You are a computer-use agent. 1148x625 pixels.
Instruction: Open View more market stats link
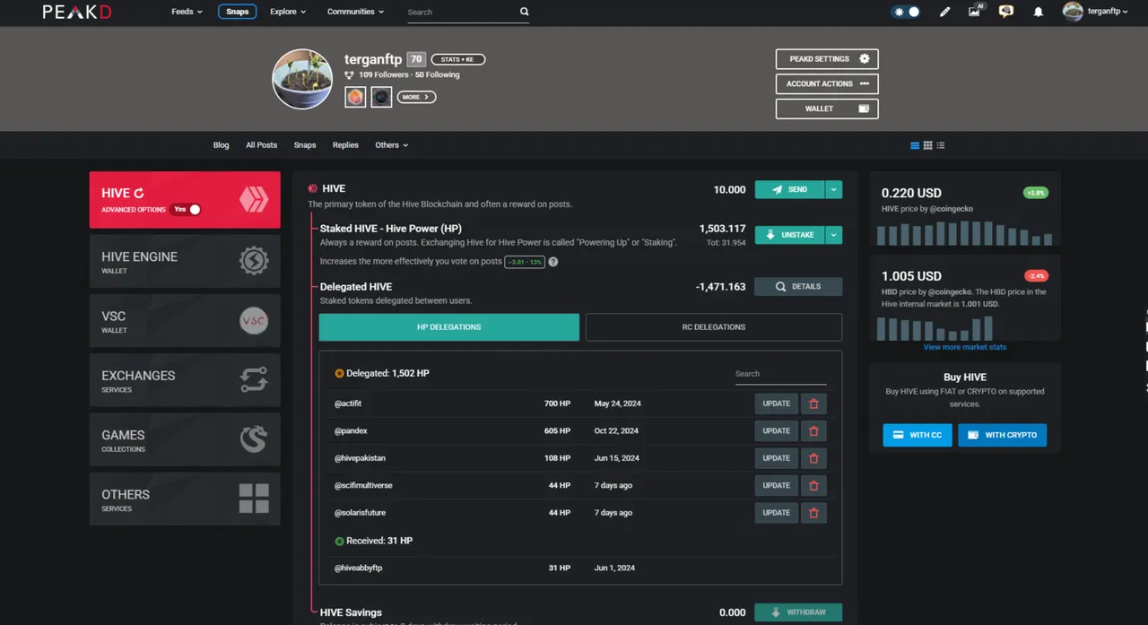point(965,347)
